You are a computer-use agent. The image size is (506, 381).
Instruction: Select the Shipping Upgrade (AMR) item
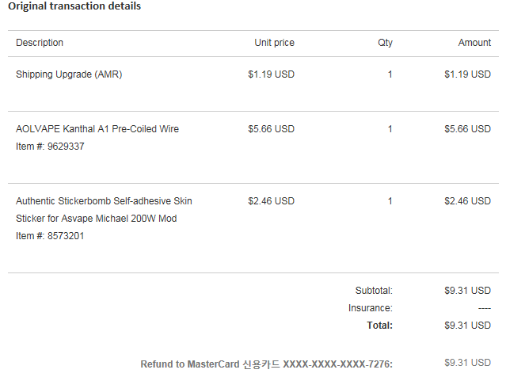69,74
